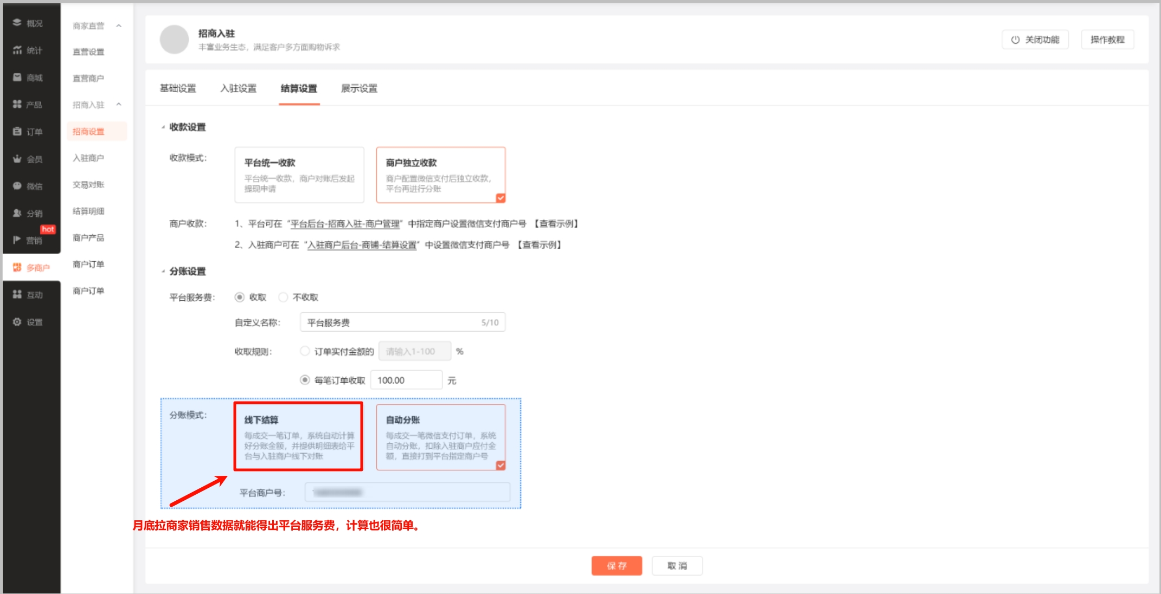Collapse the 分账设置 section
The height and width of the screenshot is (594, 1161).
[x=163, y=271]
